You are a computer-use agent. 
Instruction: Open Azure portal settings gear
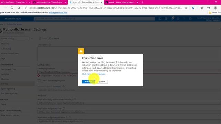pos(178,19)
